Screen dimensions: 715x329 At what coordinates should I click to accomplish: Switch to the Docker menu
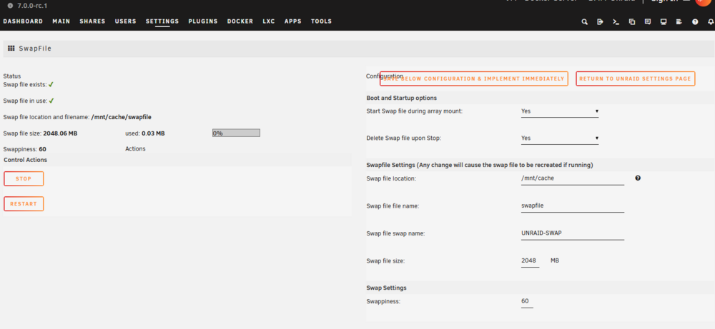240,21
